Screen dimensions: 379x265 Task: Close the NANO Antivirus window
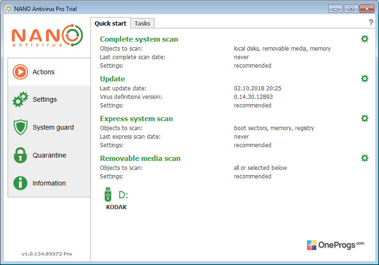click(367, 9)
